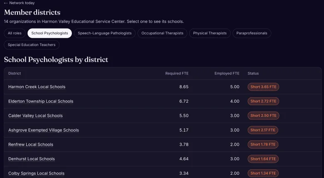Open Elderton Township Local Schools
Screen dimensions: 324x178
(x=41, y=101)
